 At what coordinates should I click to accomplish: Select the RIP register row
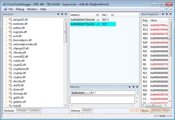coord(155,95)
